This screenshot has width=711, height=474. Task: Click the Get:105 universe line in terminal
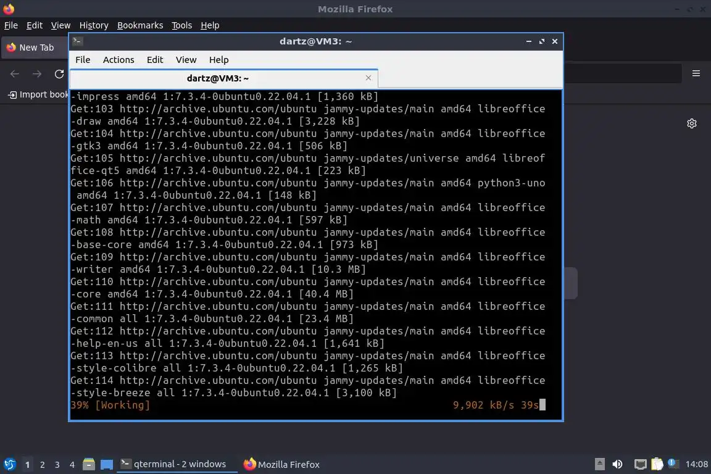307,158
